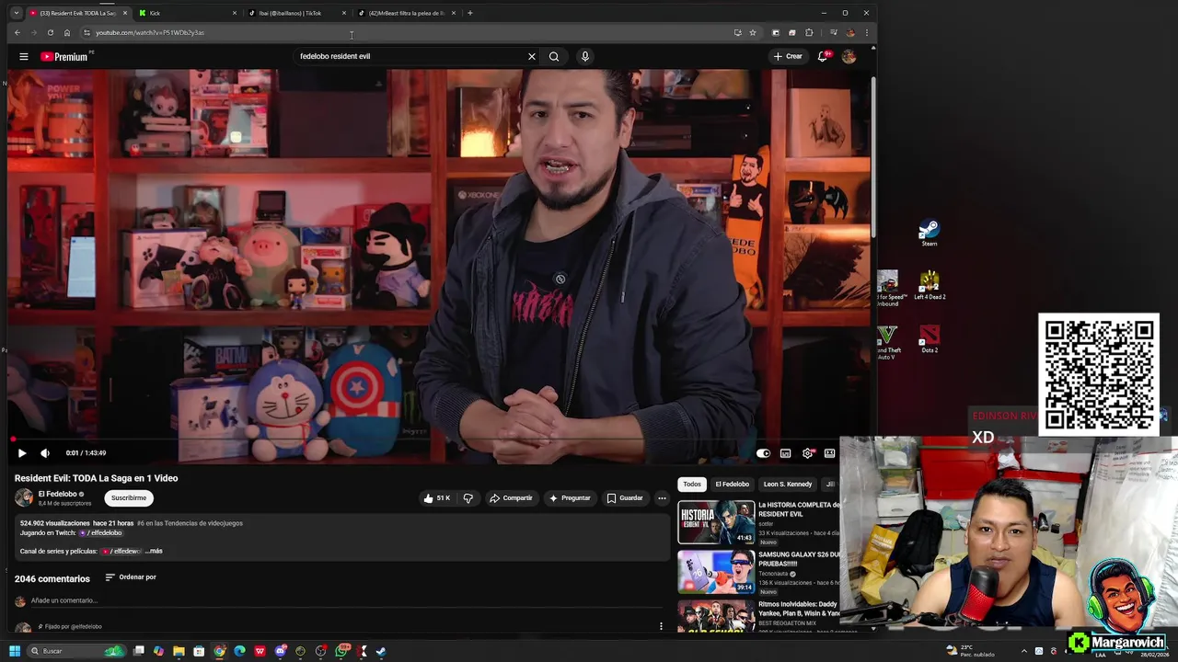Open YouTube notifications bell
Screen dimensions: 1178x662
(823, 56)
